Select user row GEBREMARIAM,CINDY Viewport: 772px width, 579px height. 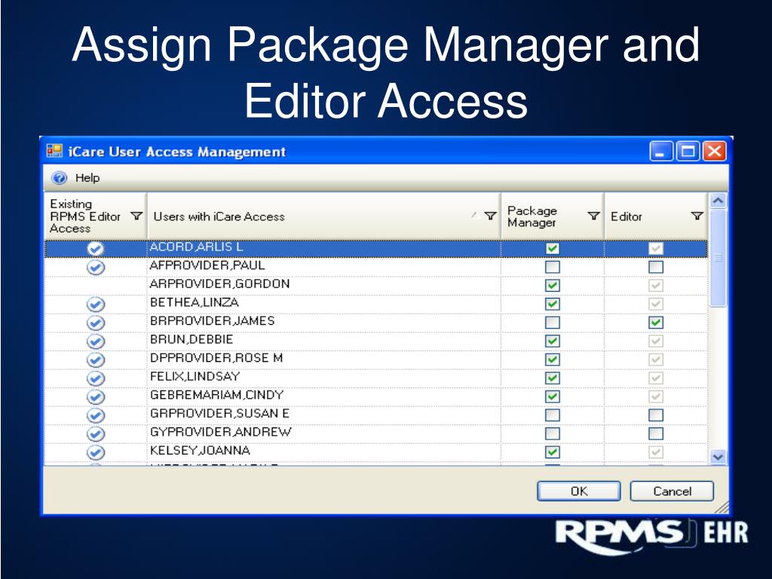(x=375, y=397)
